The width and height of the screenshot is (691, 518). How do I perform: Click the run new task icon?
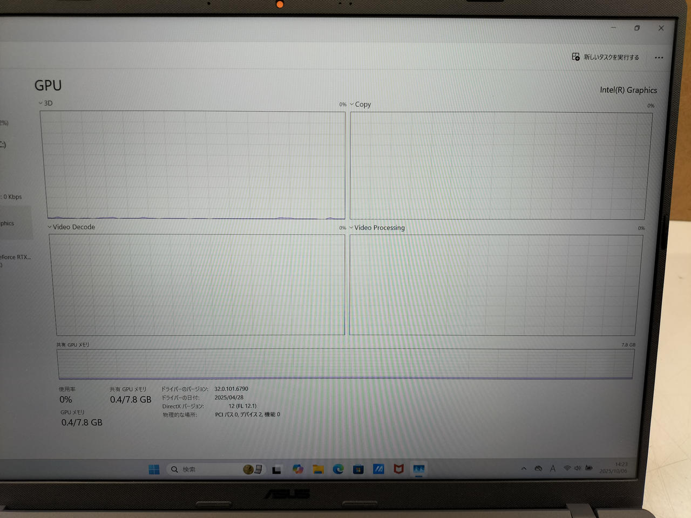coord(576,57)
